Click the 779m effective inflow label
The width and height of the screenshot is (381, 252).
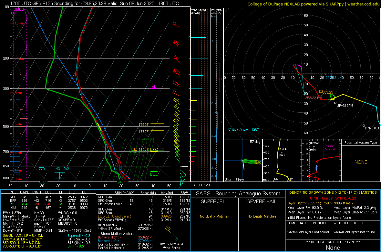coord(43,169)
